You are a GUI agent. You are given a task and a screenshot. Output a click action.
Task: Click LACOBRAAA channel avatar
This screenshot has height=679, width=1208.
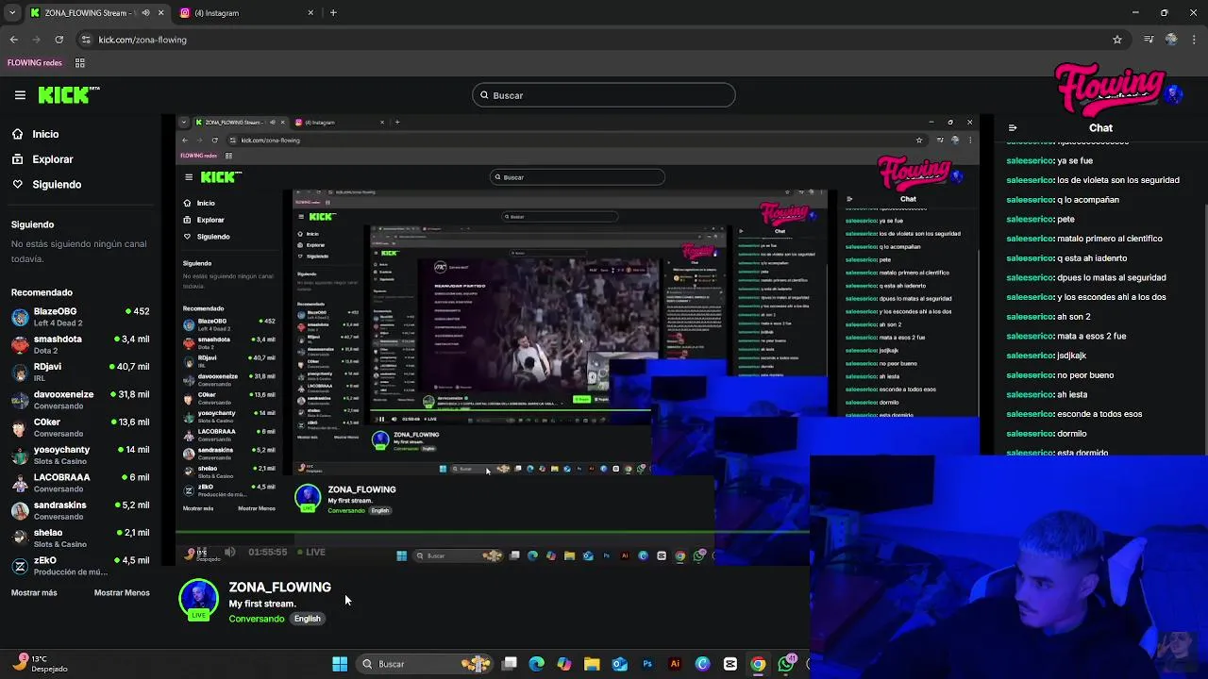(20, 483)
